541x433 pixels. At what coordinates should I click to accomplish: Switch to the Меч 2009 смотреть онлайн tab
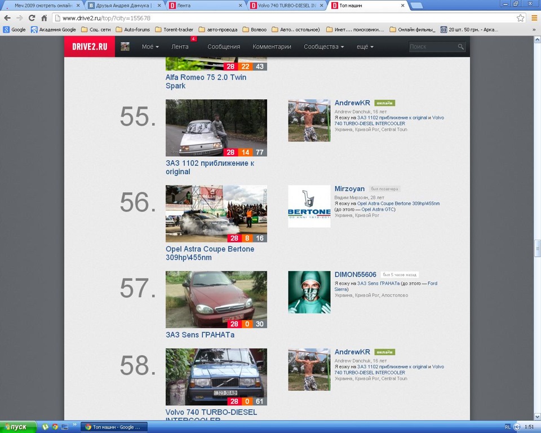pos(43,6)
